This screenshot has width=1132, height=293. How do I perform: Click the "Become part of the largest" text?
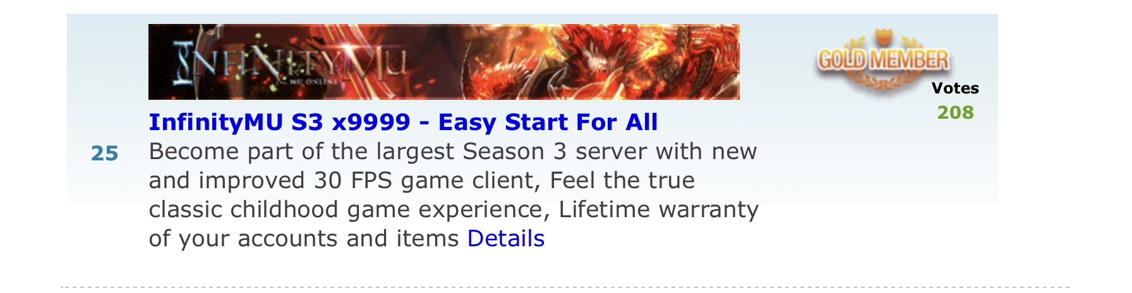tap(302, 152)
